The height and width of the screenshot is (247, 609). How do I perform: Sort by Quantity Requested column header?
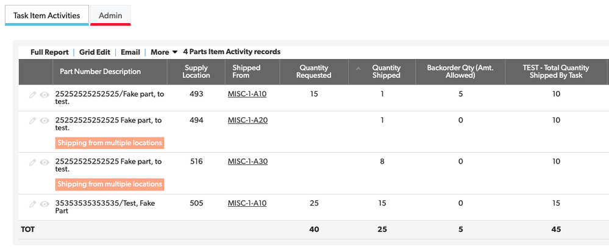pos(313,72)
